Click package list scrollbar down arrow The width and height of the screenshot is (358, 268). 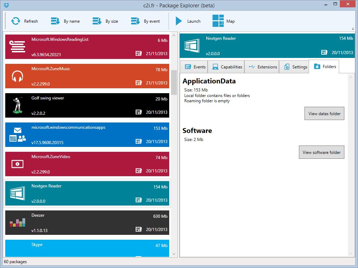[x=174, y=254]
